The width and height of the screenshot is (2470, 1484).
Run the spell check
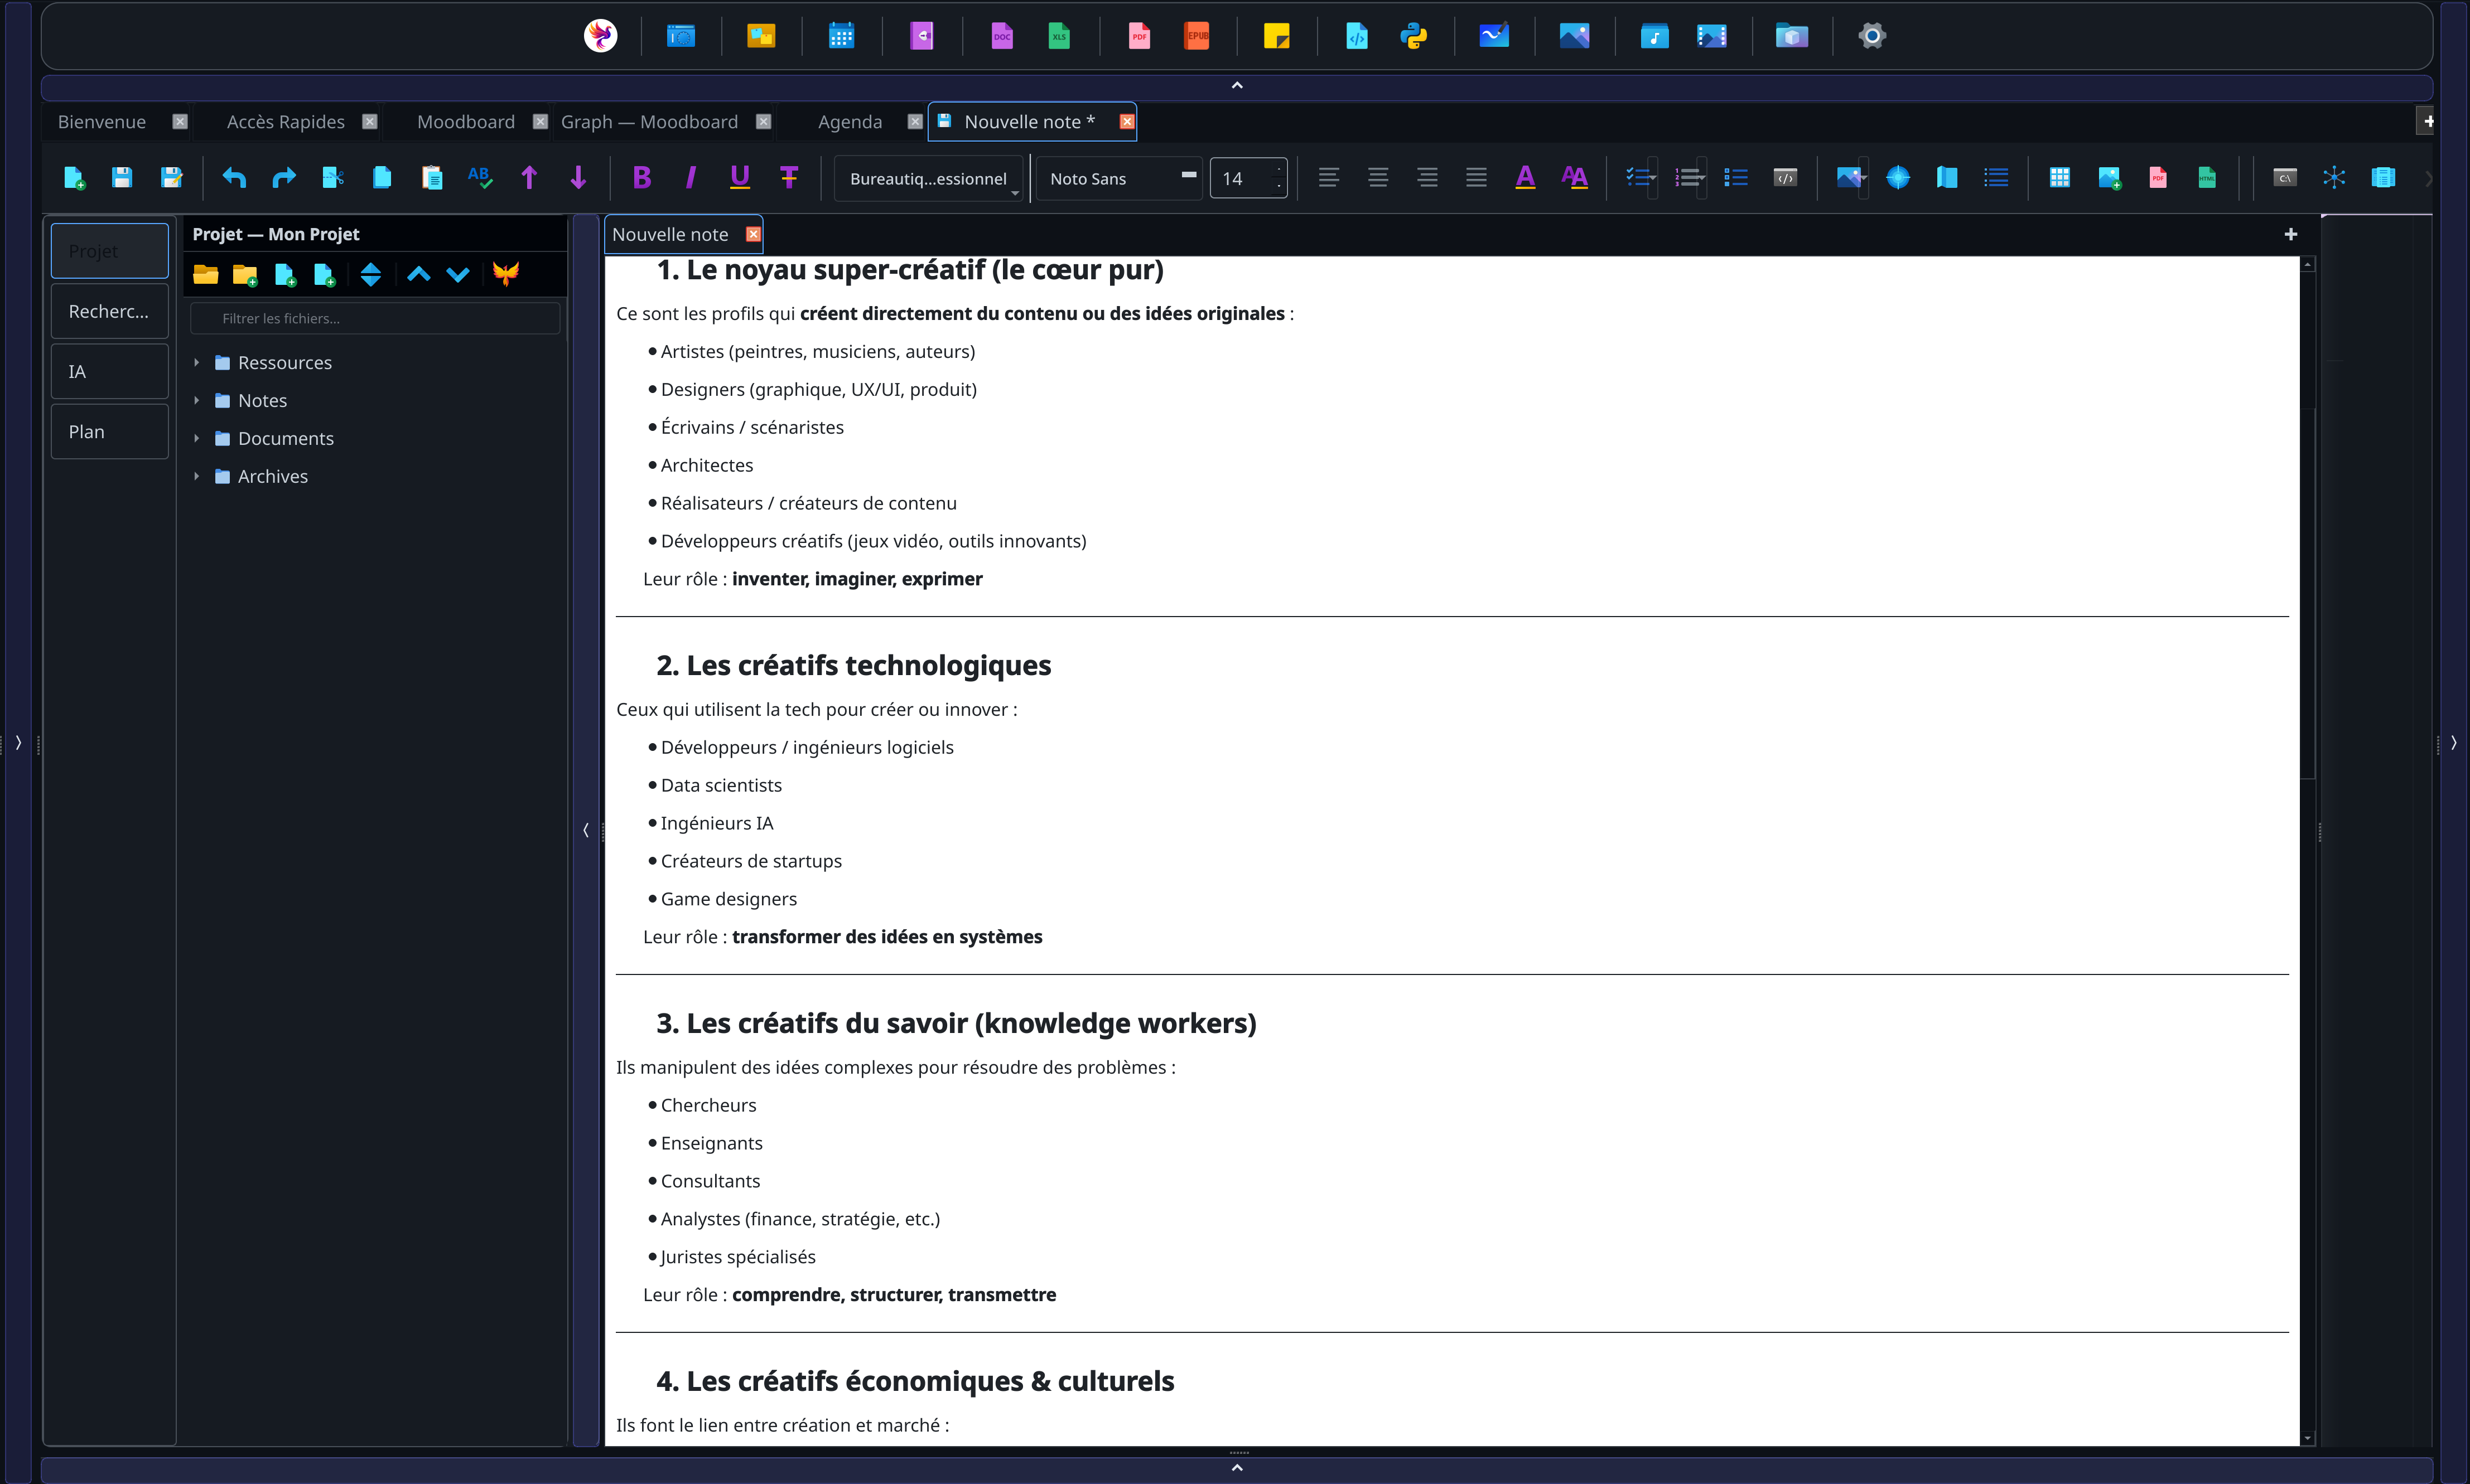coord(480,178)
